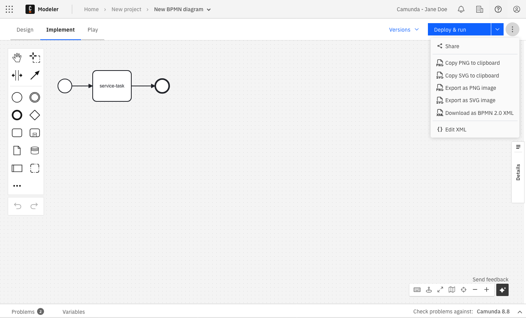Open Deploy & run dropdown arrow
526x318 pixels.
pos(497,30)
